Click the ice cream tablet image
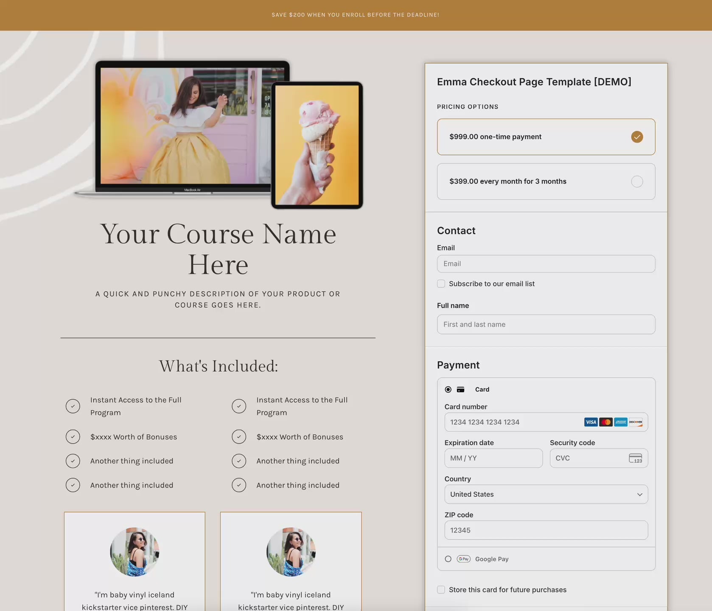This screenshot has width=712, height=611. coord(317,145)
